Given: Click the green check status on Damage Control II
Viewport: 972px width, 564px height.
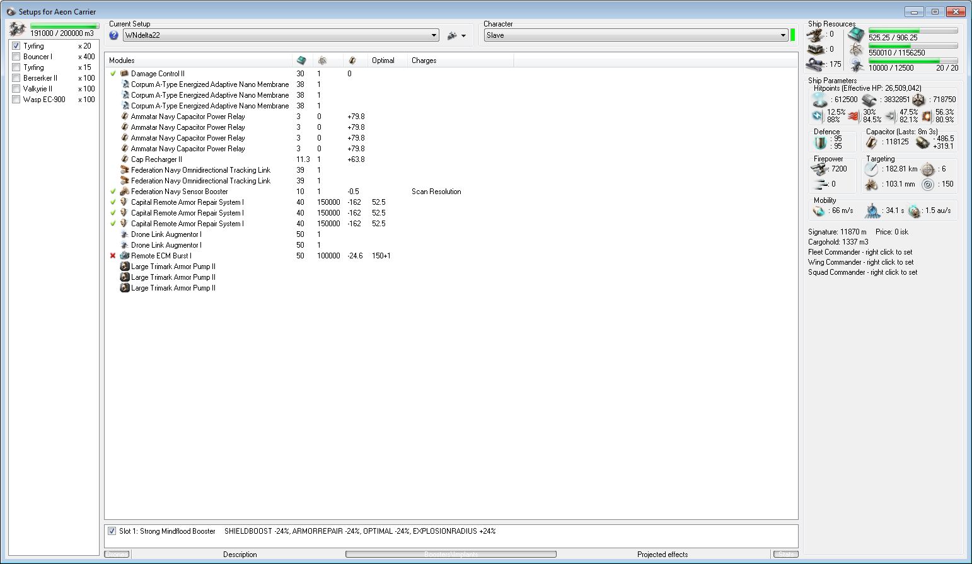Looking at the screenshot, I should (113, 74).
